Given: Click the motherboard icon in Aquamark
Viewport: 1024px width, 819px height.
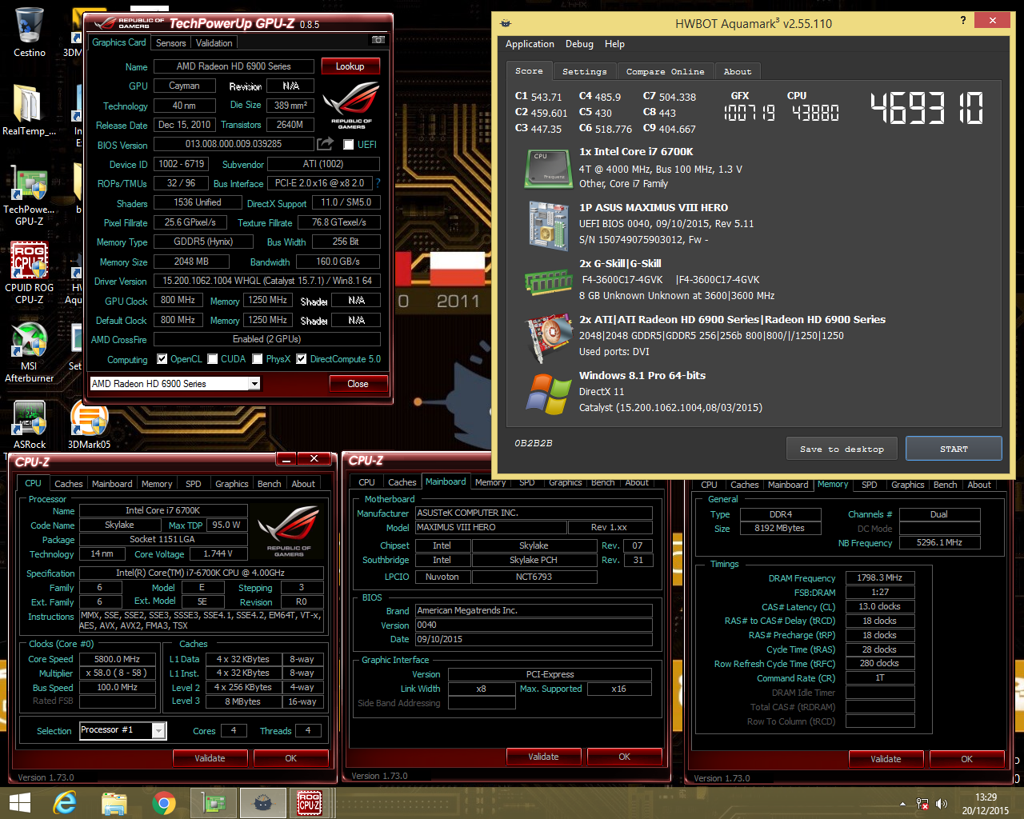Looking at the screenshot, I should pos(548,225).
